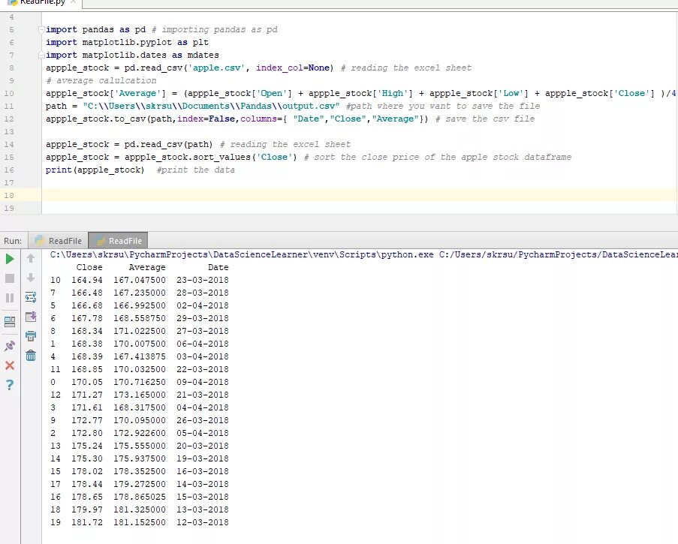678x544 pixels.
Task: Place the cursor on empty line 18
Action: [x=359, y=195]
